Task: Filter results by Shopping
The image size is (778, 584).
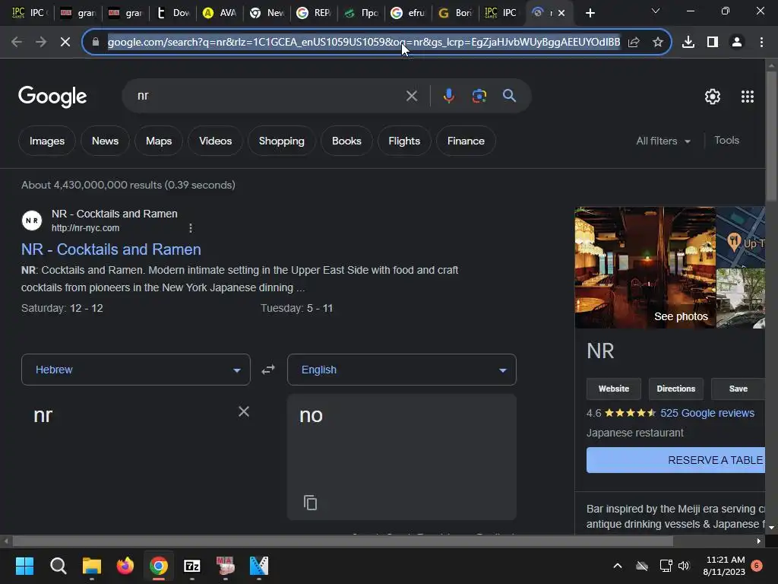Action: (x=281, y=141)
